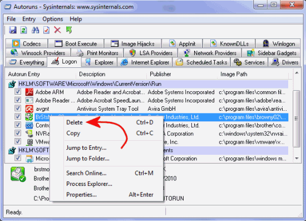Switch to the Network Providers tab
Viewport: 306px width, 221px height.
(x=210, y=53)
